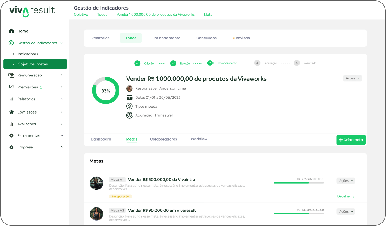Click the Meta #2 user avatar thumbnail
The width and height of the screenshot is (386, 226).
97,214
